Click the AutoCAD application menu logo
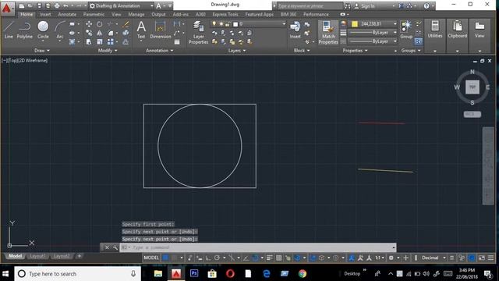499x281 pixels. coord(7,8)
